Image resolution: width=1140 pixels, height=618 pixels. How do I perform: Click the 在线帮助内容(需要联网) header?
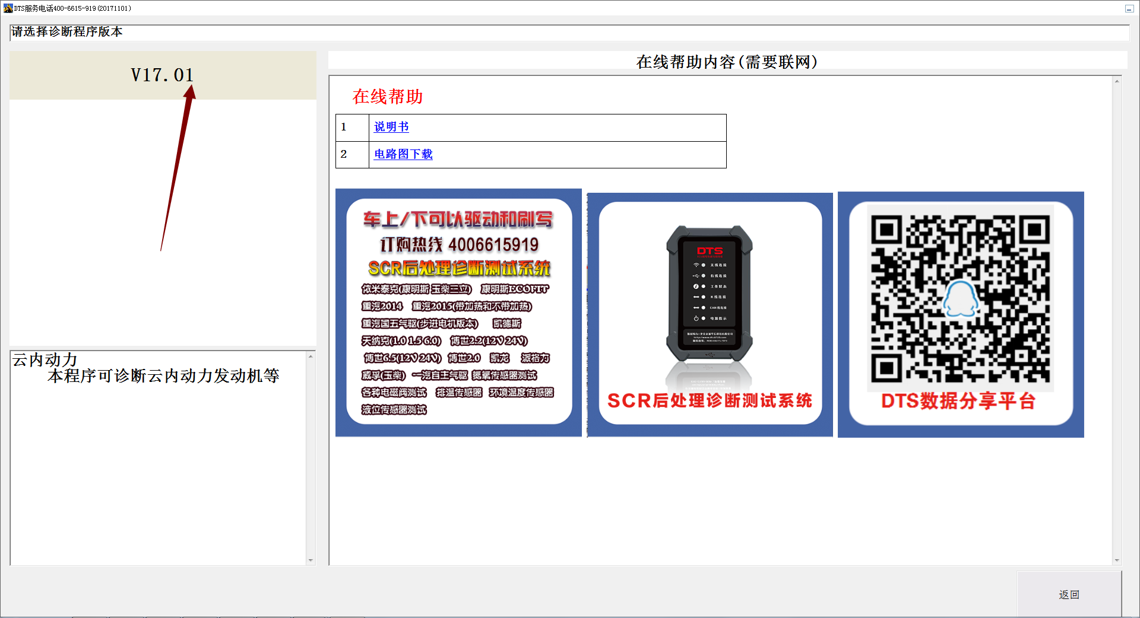click(727, 62)
